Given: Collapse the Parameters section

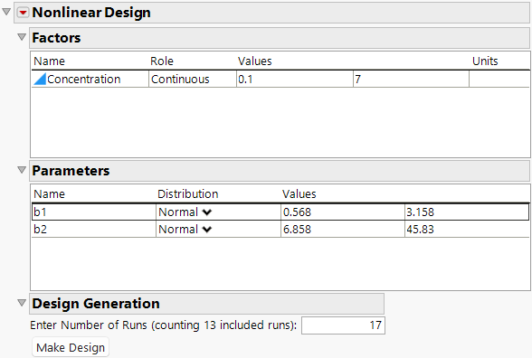Looking at the screenshot, I should (x=22, y=170).
